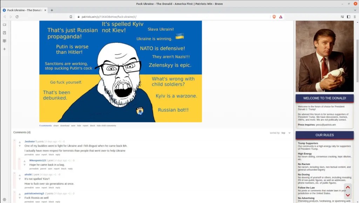Click "hide child comments" under the post
The height and width of the screenshot is (203, 359).
coord(106,125)
